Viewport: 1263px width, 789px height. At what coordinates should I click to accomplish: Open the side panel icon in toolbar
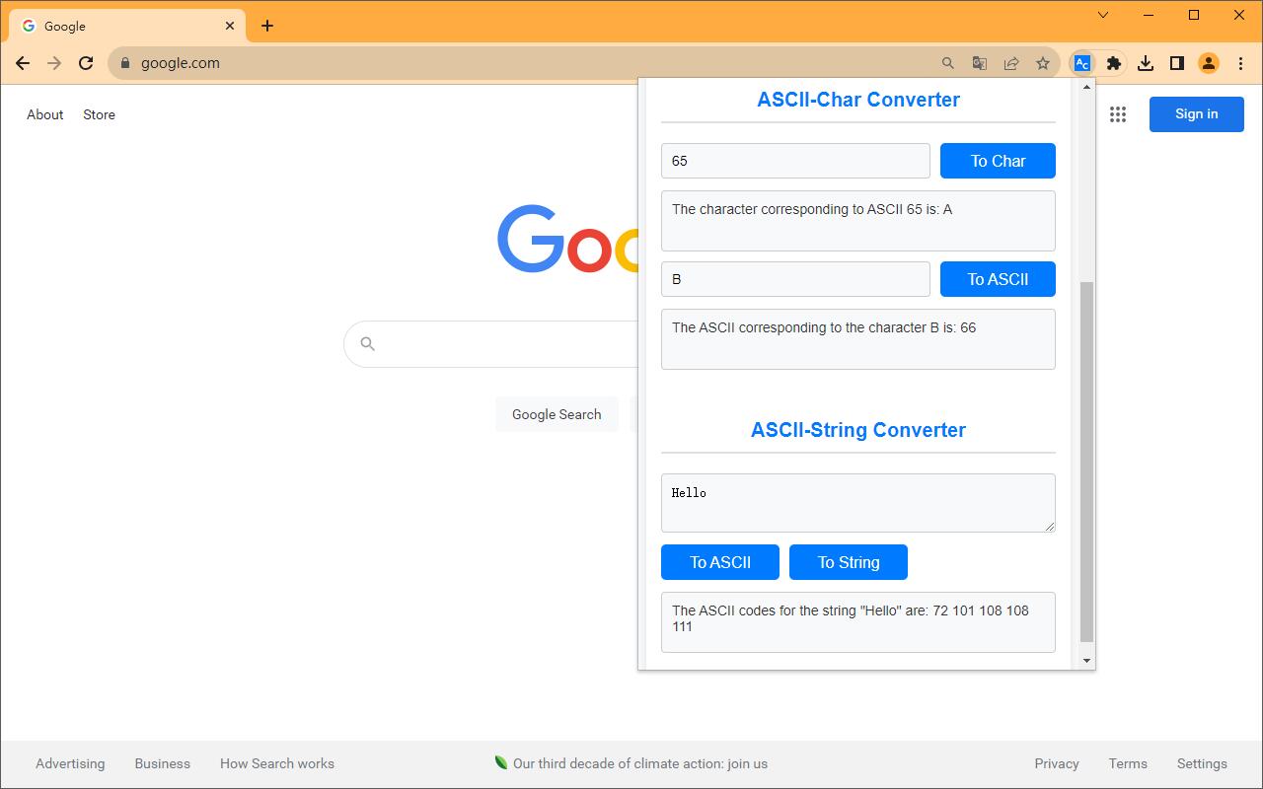pyautogui.click(x=1176, y=62)
